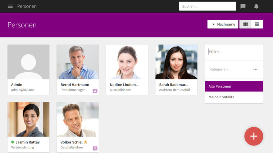Click Jasmin Rattay's green online status dot

click(13, 142)
